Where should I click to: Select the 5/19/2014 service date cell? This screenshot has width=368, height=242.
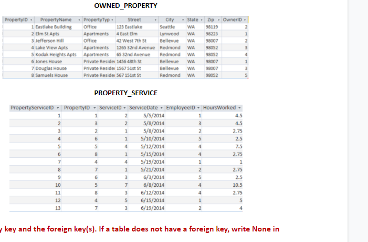(146, 162)
